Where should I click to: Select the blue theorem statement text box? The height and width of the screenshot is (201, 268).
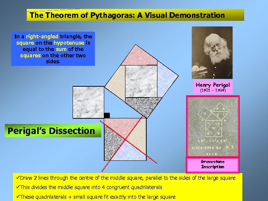(x=53, y=49)
